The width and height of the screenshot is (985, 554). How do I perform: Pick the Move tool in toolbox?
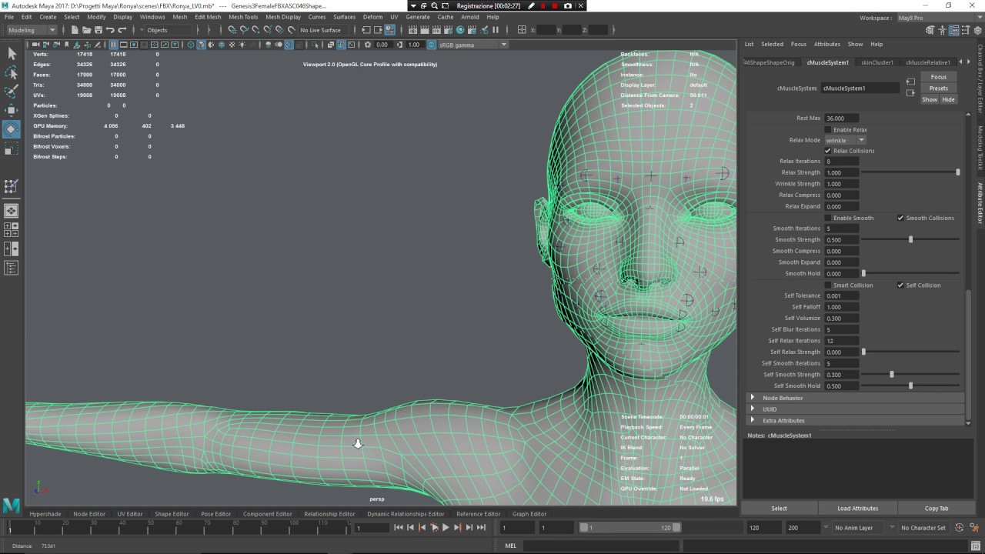(x=12, y=110)
